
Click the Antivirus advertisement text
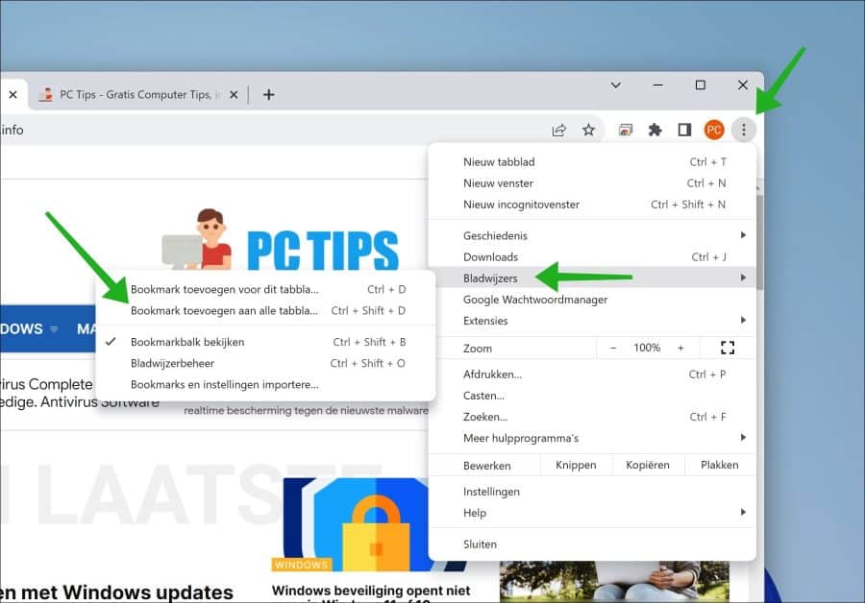pos(80,393)
